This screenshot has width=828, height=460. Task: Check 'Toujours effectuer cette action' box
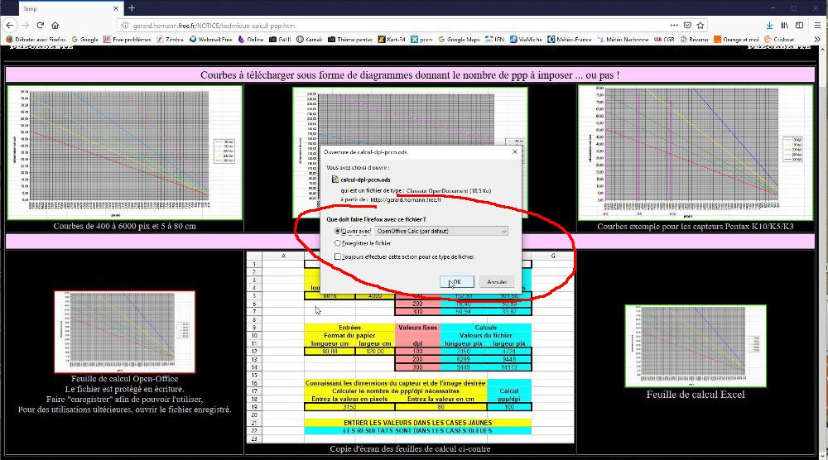coord(338,257)
